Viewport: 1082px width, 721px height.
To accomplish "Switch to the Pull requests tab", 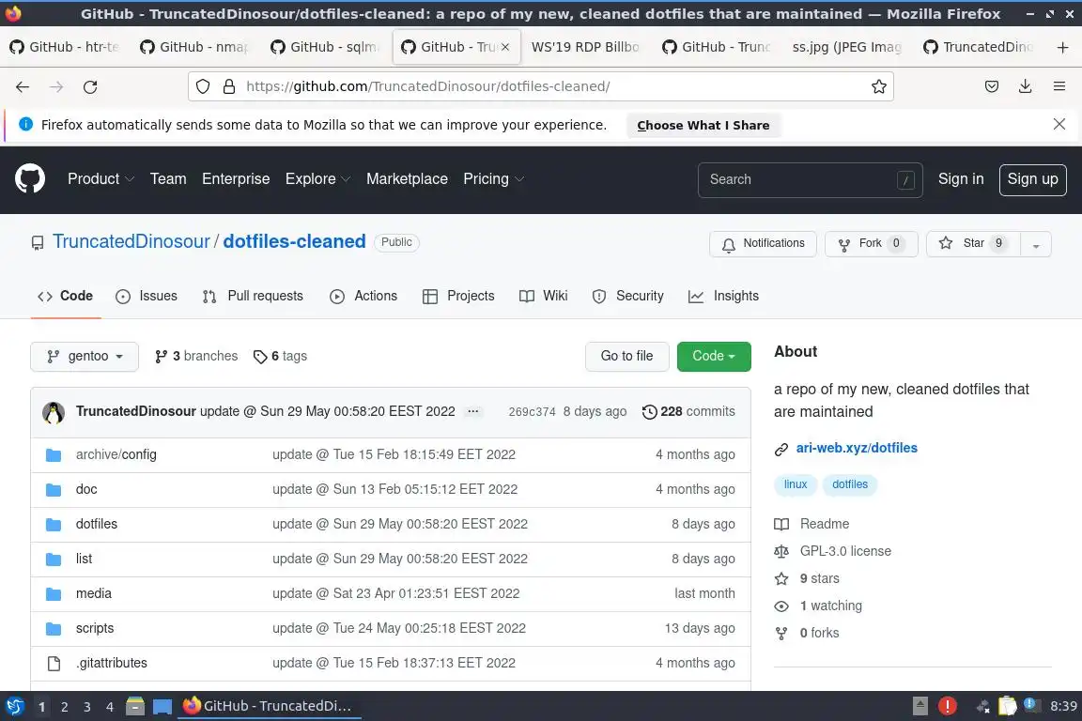I will pos(253,296).
